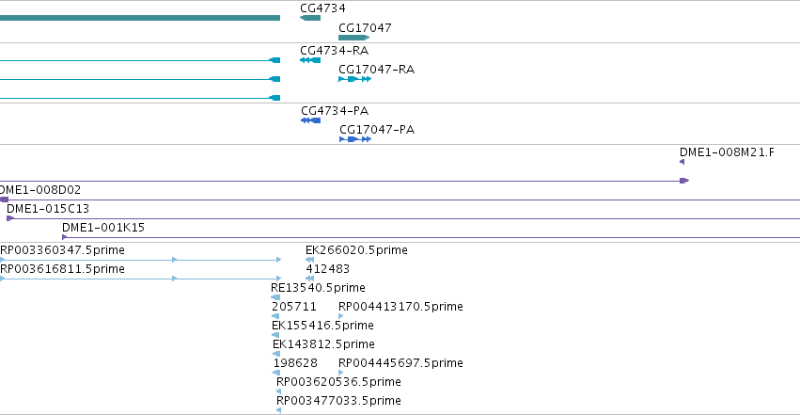Select the CG4734-RA transcript glyph

[310, 60]
